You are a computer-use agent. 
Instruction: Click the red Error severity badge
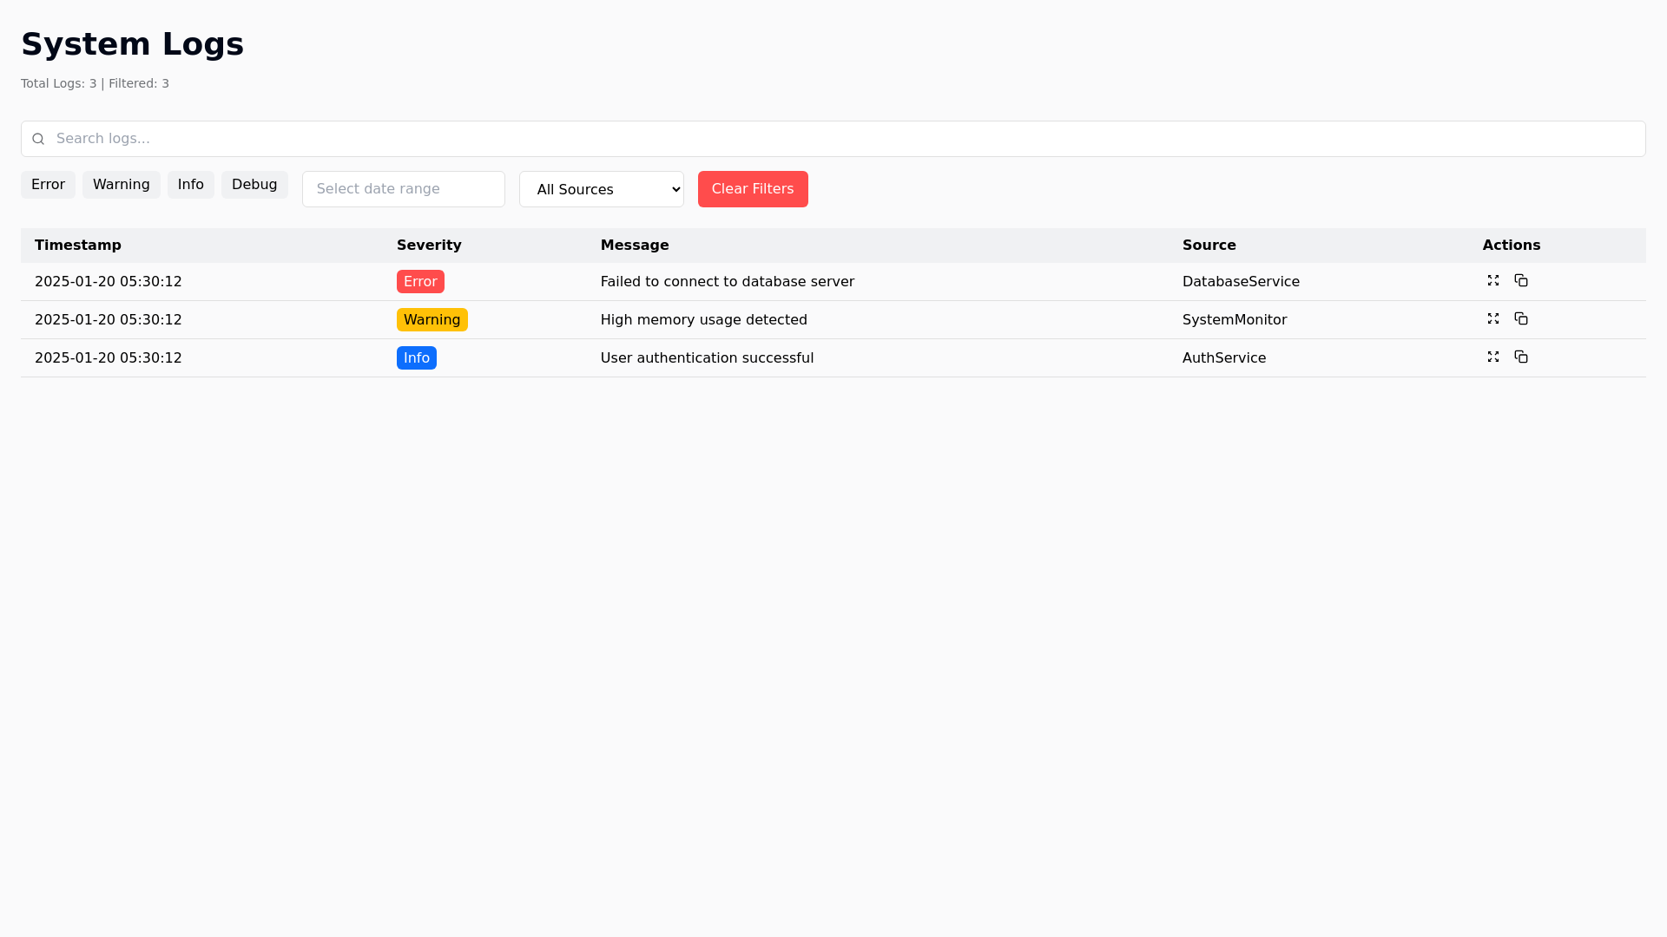(420, 282)
